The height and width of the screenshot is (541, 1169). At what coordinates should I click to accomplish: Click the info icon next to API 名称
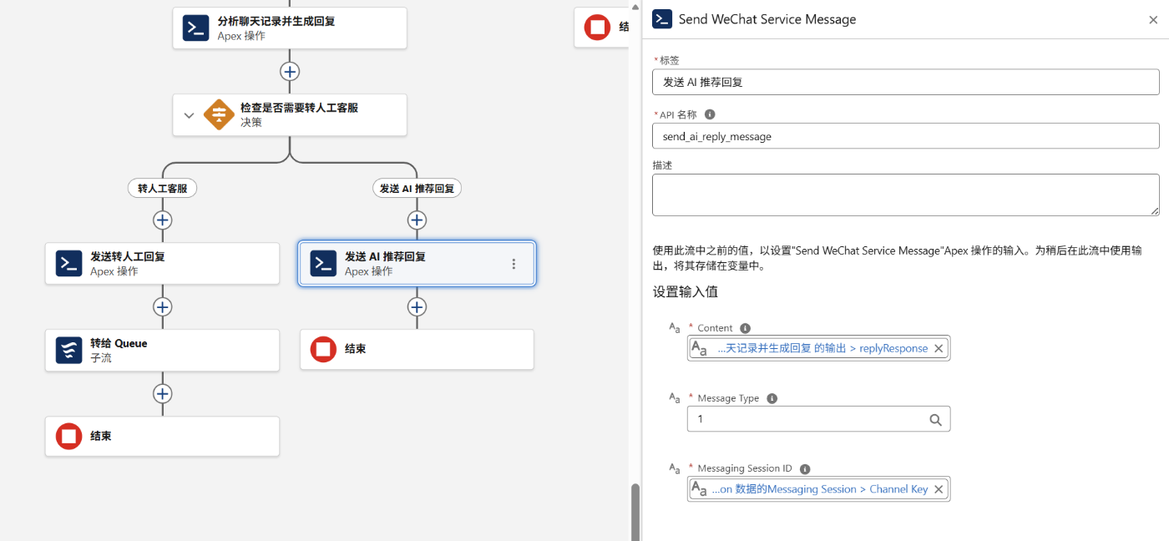pos(710,114)
